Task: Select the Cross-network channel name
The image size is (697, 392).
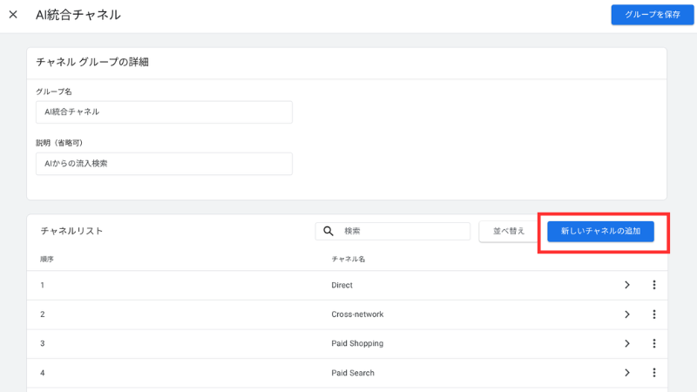Action: [x=357, y=314]
